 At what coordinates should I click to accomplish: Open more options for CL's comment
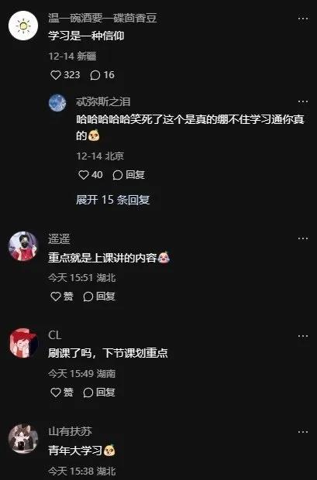303,337
